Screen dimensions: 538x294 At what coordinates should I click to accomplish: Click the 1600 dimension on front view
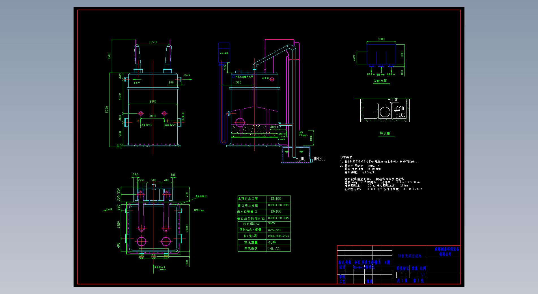[x=120, y=96]
